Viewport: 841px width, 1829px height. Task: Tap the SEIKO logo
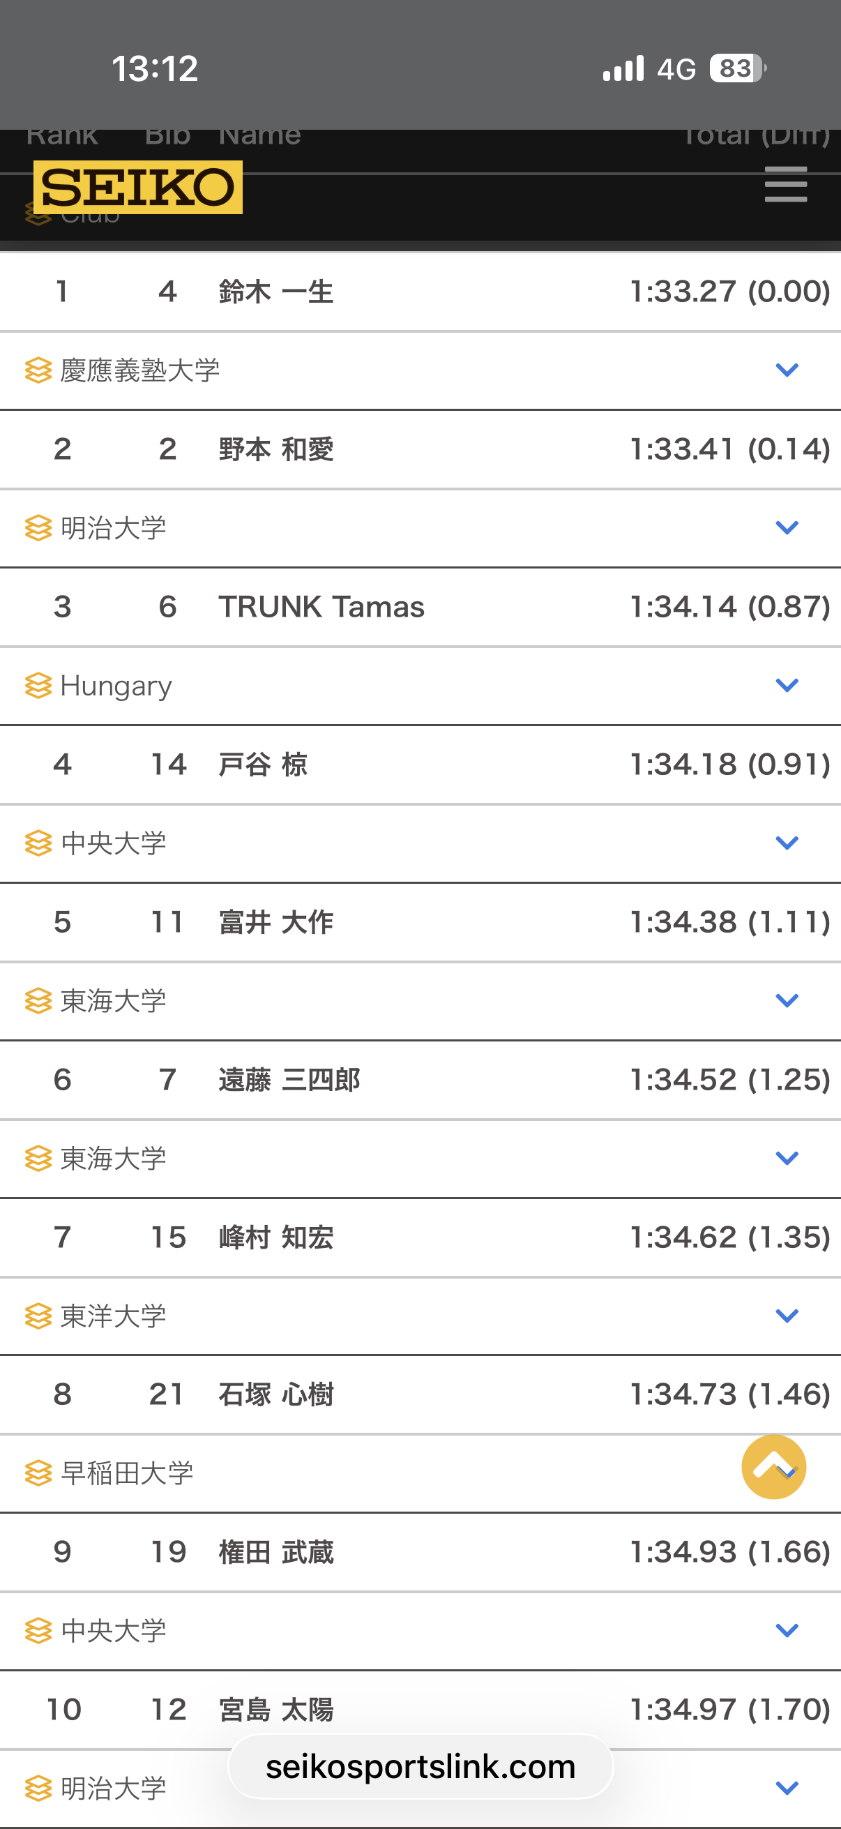(137, 188)
